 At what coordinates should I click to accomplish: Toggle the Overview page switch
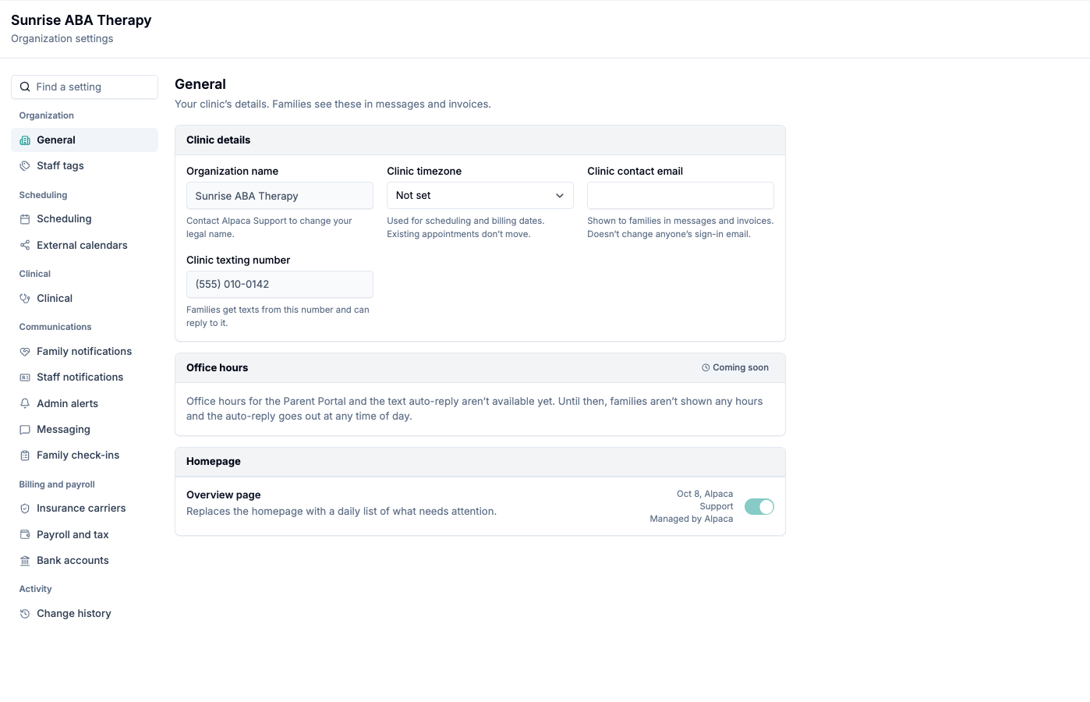coord(759,507)
